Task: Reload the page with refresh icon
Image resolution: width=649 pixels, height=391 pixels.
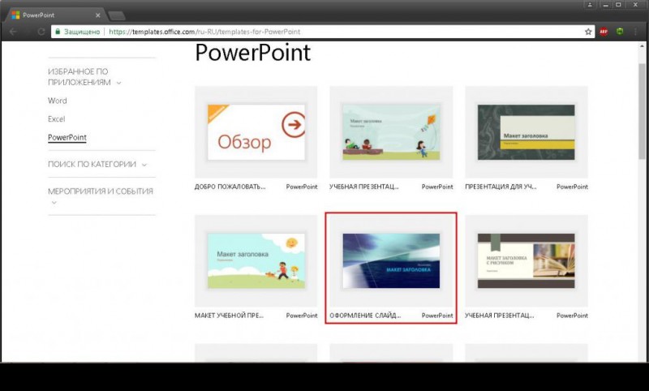Action: [x=41, y=32]
